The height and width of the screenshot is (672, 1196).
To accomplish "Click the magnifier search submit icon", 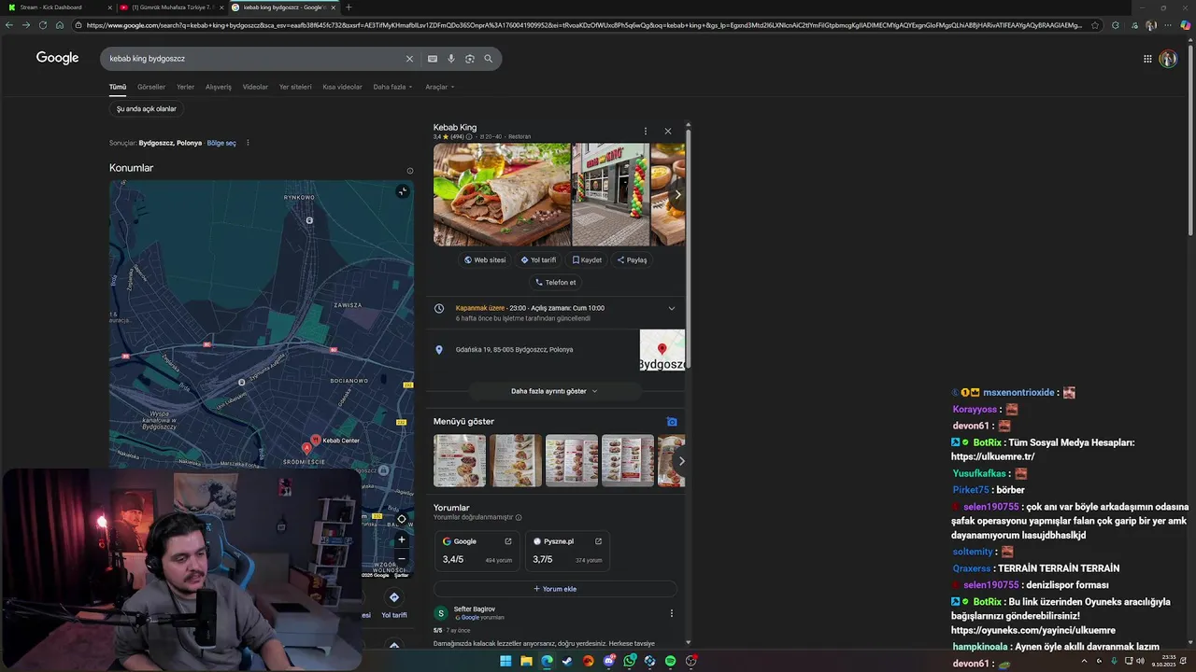I will pyautogui.click(x=488, y=59).
